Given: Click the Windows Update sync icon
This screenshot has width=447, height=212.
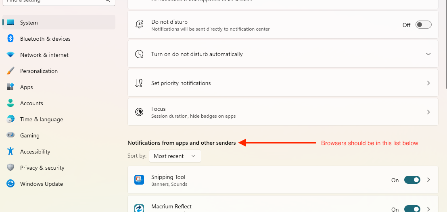Looking at the screenshot, I should point(10,184).
